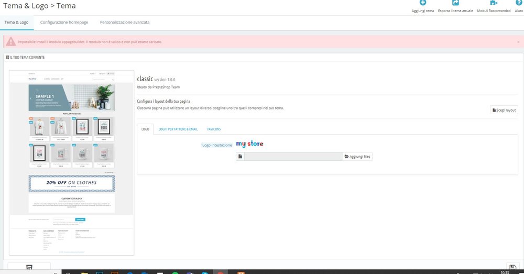Click the 'classic version 1.0.0' theme name
Image resolution: width=524 pixels, height=274 pixels.
(156, 79)
